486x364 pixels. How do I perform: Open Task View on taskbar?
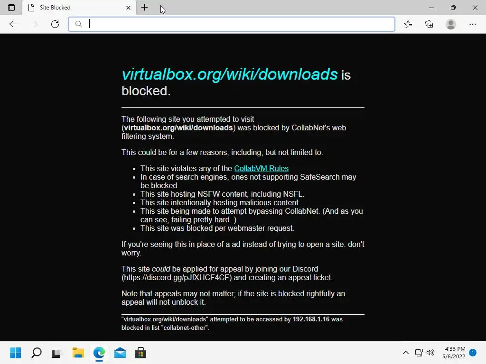pyautogui.click(x=57, y=353)
